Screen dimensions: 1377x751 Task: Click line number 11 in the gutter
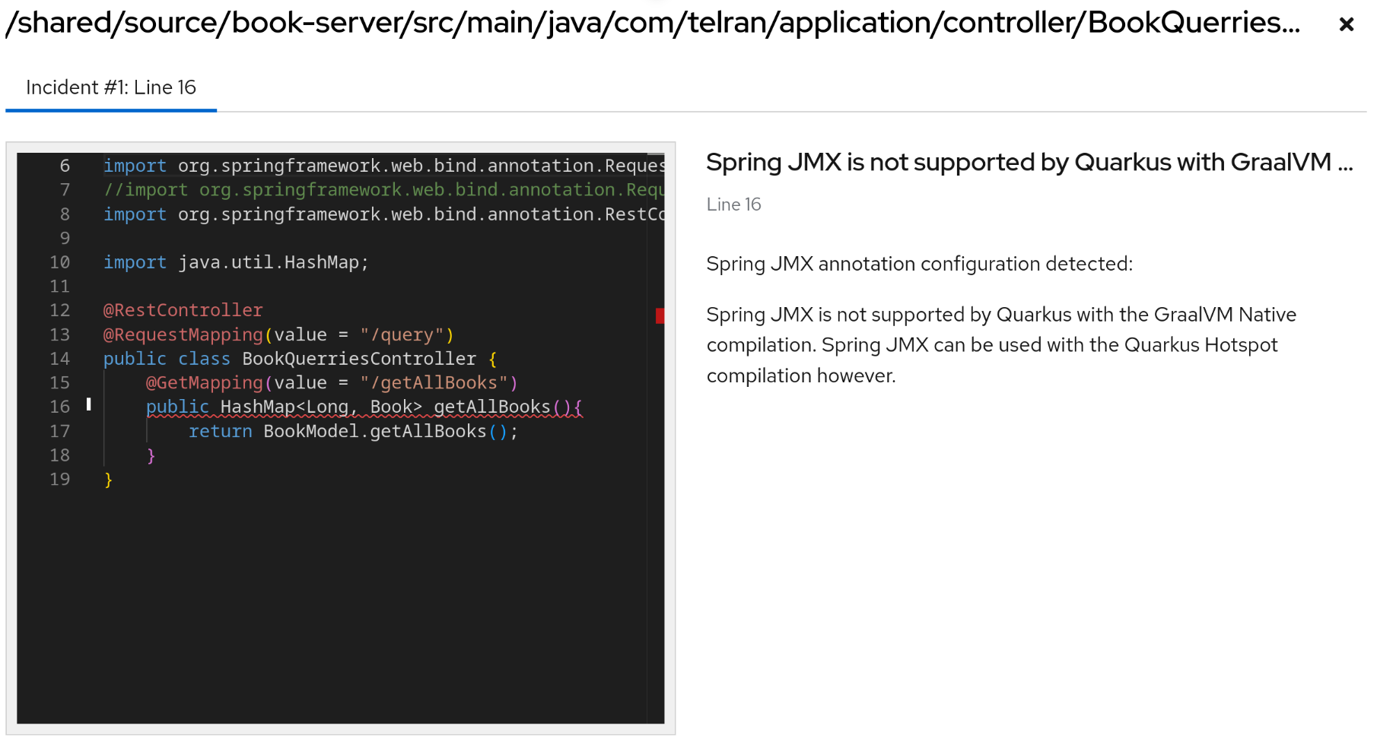click(59, 287)
